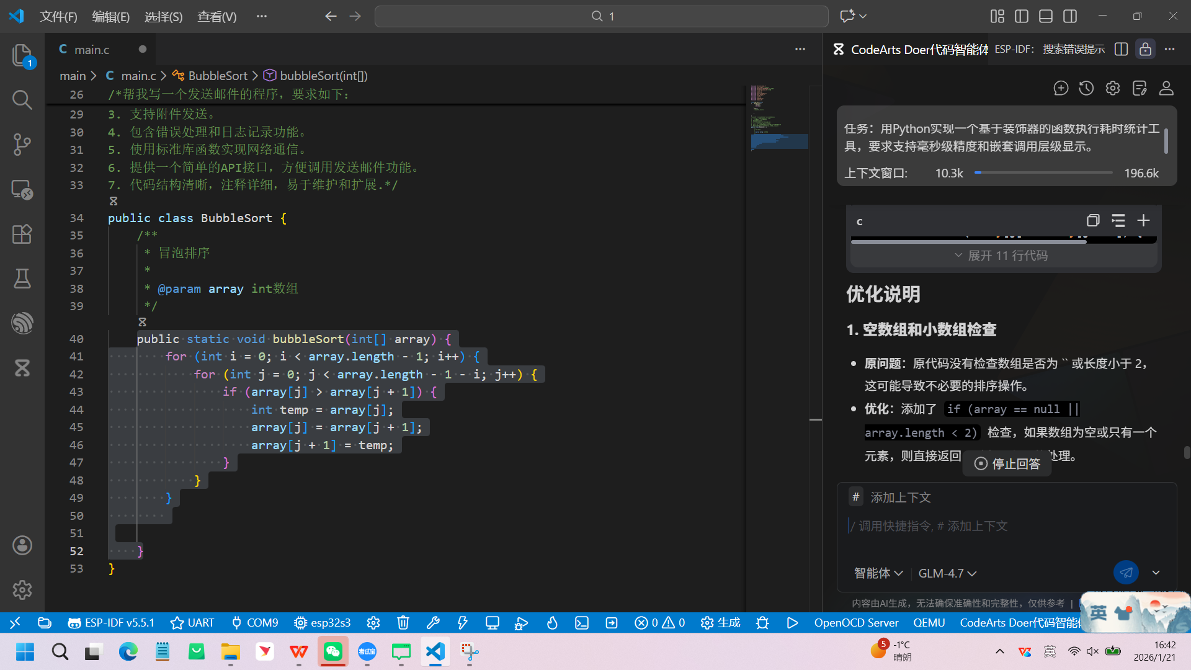Select the main.c editor tab
Screen dimensions: 1191x670
92,49
